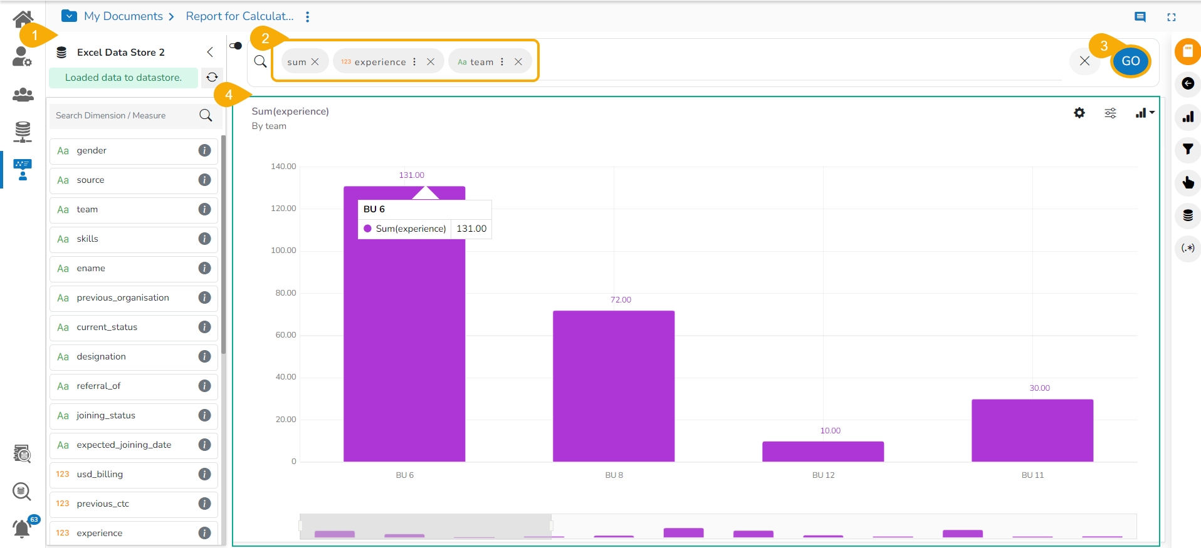Show info for gender field
The image size is (1201, 548).
coord(204,150)
